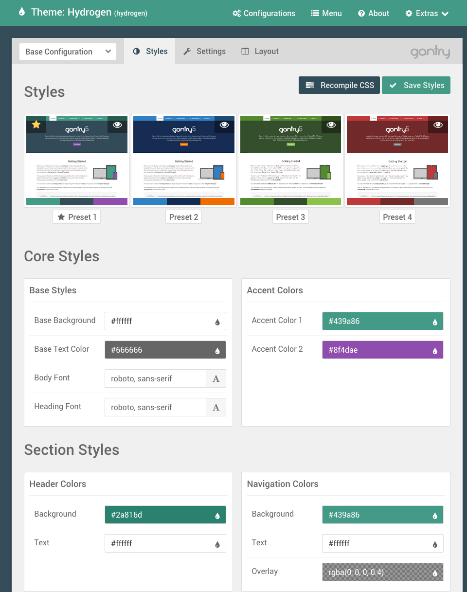This screenshot has width=467, height=592.
Task: Preview Preset 3 using its eye icon
Action: pyautogui.click(x=331, y=125)
